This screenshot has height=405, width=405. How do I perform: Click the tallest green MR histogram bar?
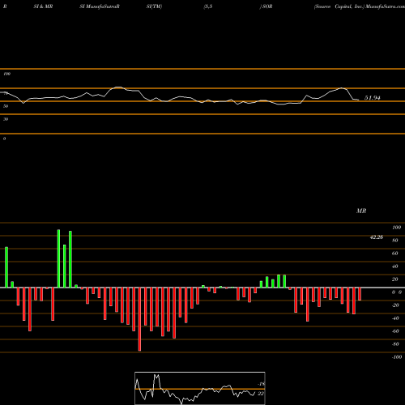click(58, 258)
